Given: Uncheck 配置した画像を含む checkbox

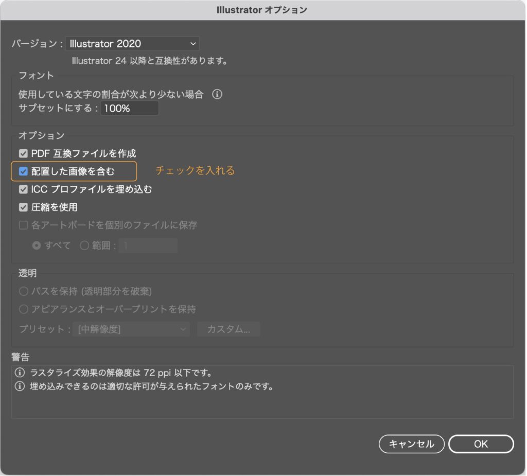Looking at the screenshot, I should click(x=23, y=171).
